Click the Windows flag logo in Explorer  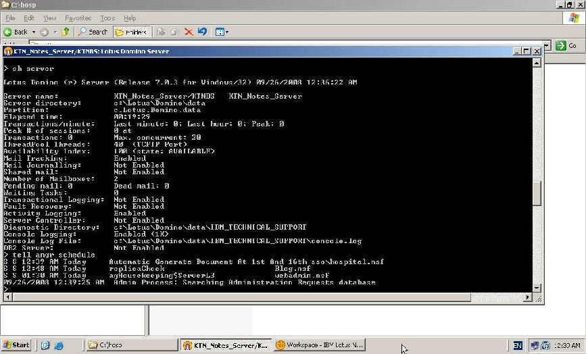pyautogui.click(x=574, y=18)
